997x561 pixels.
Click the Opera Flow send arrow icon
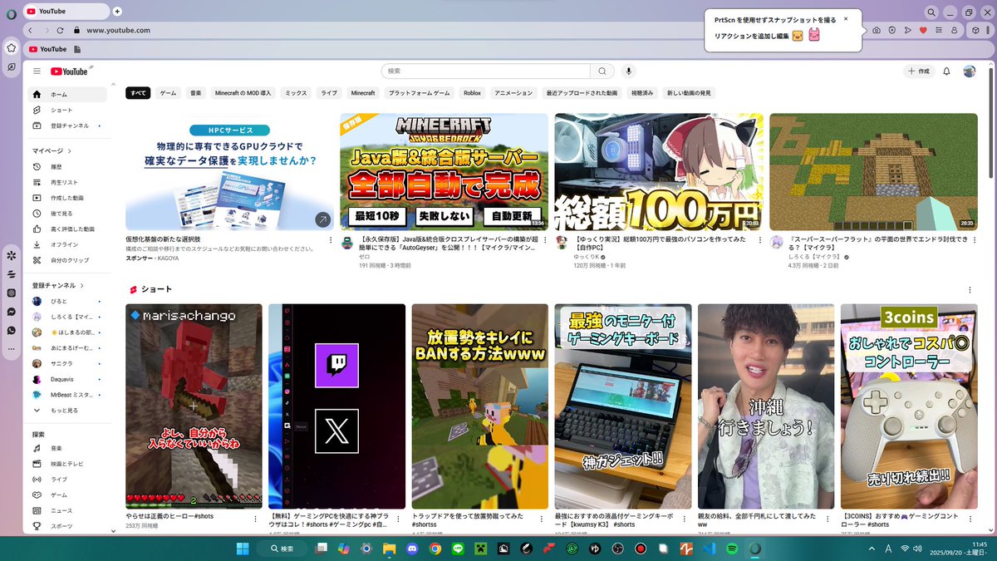click(x=907, y=30)
